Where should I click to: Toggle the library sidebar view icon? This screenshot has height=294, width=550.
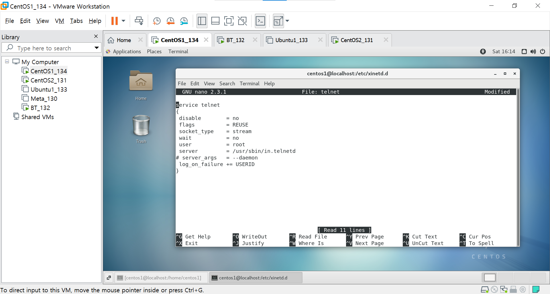(x=202, y=21)
